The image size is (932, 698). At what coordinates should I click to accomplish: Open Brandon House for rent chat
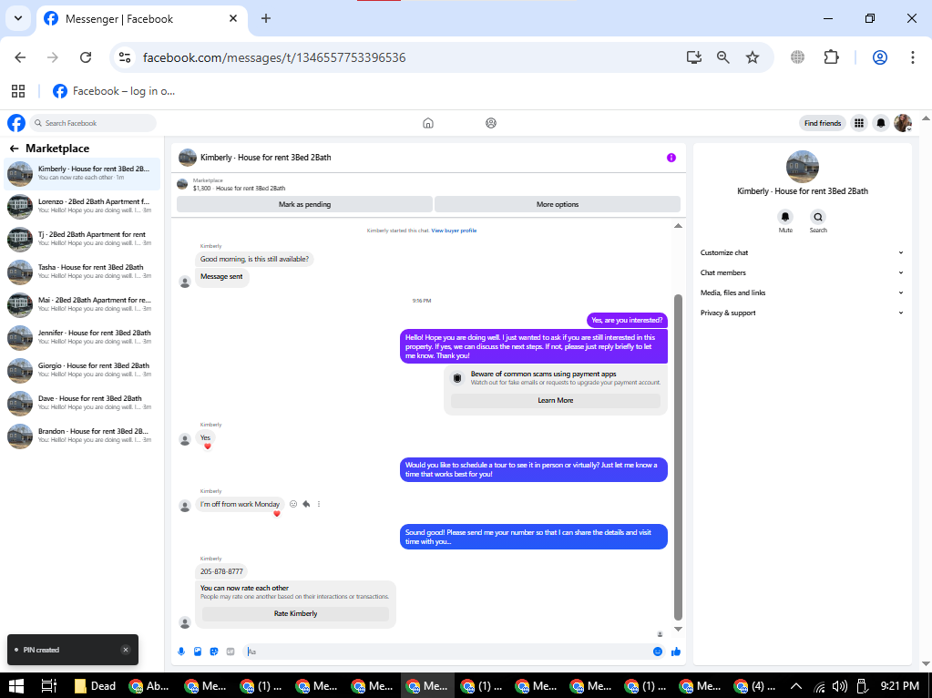pos(82,436)
